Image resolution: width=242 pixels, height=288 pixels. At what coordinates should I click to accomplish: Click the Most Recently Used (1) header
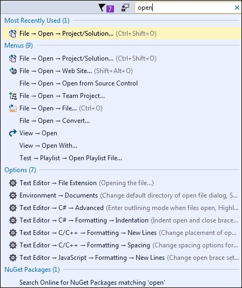pyautogui.click(x=37, y=21)
